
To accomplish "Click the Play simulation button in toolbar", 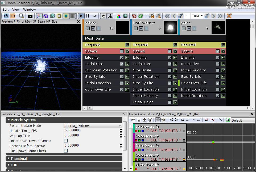I will click(81, 16).
